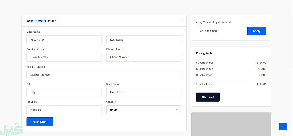Click the Coupon Code input field
The height and width of the screenshot is (136, 293).
pyautogui.click(x=222, y=31)
